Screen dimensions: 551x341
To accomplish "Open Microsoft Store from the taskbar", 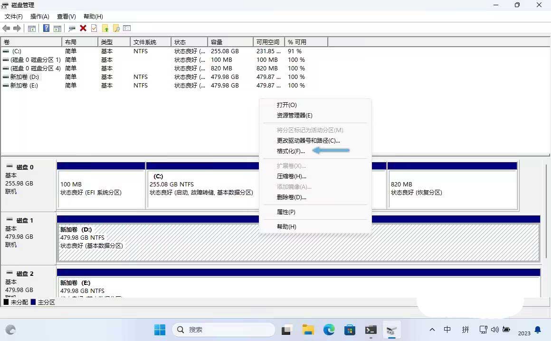I will (x=350, y=330).
